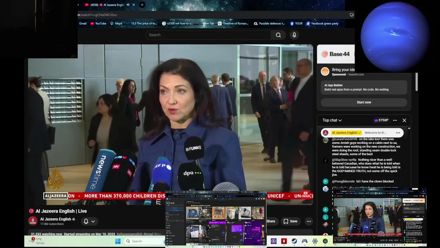Viewport: 440px width, 248px height.
Task: Open 'x3500 m4 how to u...' bookmark
Action: [x=177, y=23]
